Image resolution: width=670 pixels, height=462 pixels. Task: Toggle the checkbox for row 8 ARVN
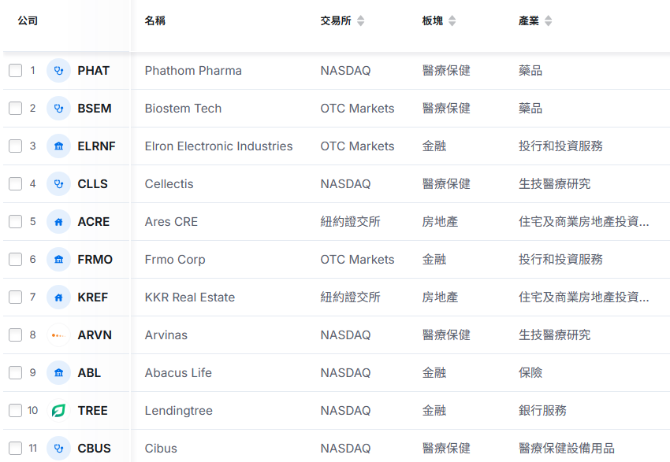[16, 334]
